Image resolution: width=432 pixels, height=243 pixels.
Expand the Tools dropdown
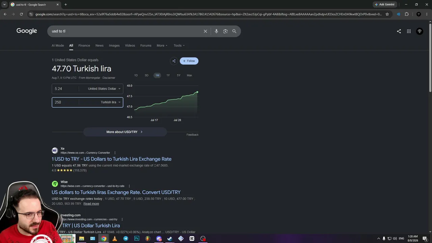click(179, 46)
